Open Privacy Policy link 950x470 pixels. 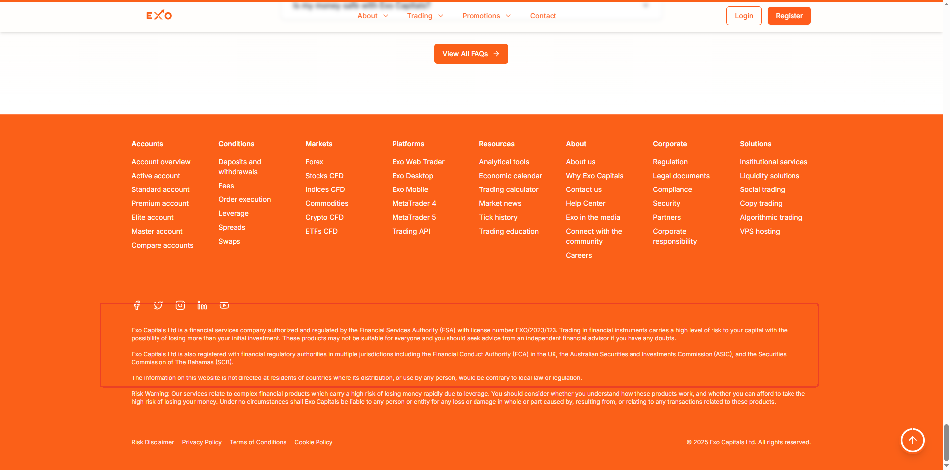click(x=202, y=442)
